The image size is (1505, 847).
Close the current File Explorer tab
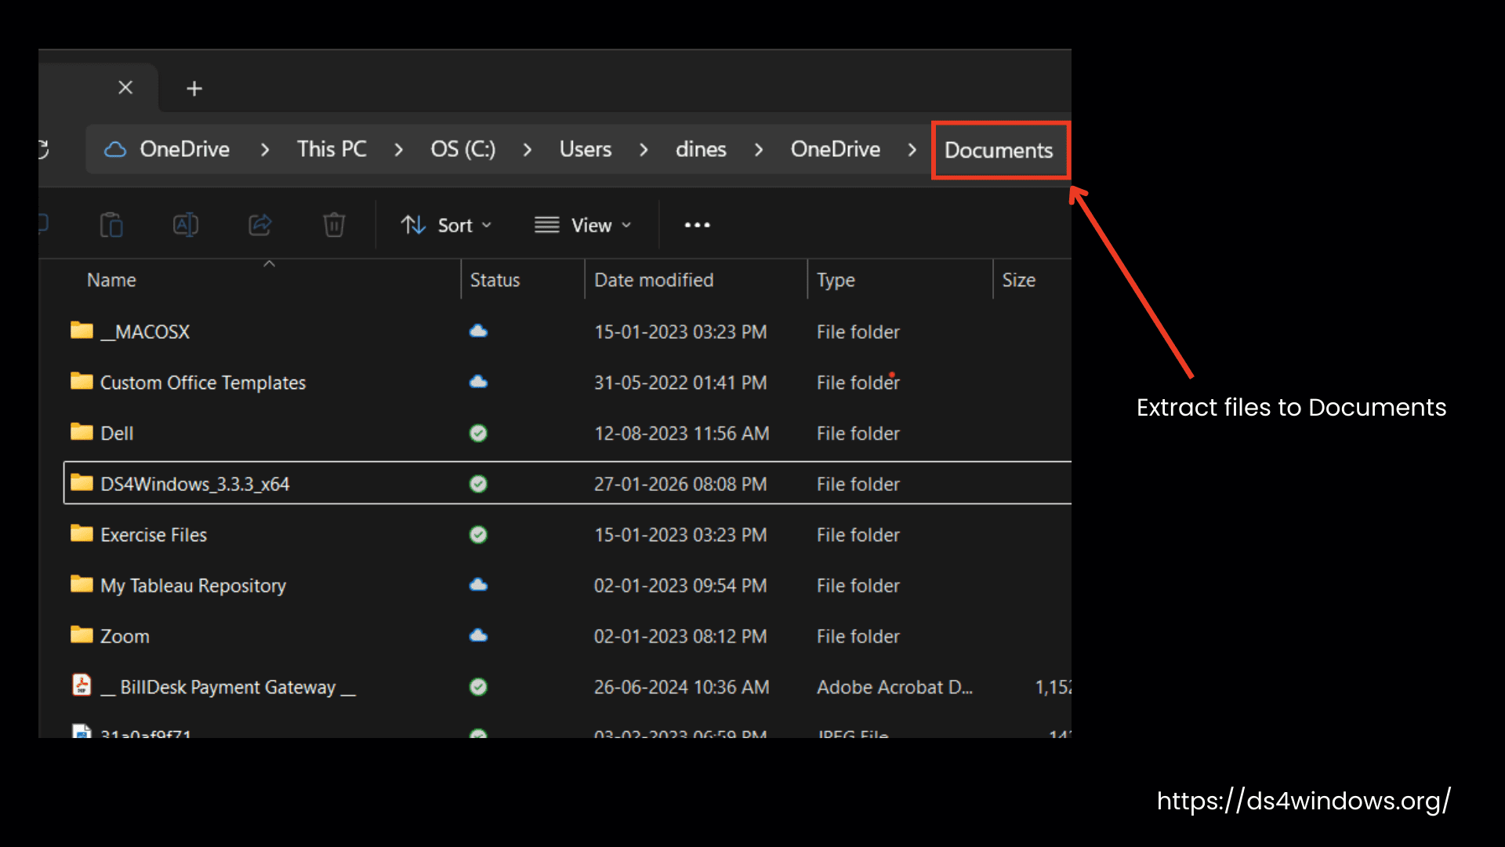(x=125, y=88)
